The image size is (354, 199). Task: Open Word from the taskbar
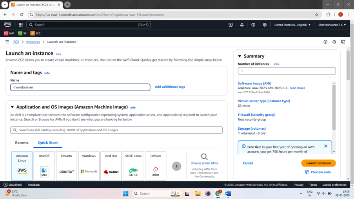(x=228, y=194)
